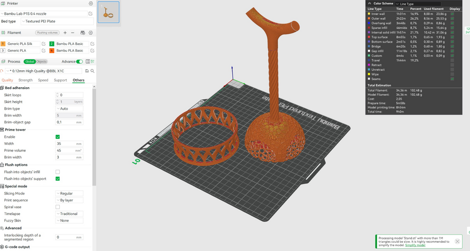The image size is (470, 251).
Task: Show Retract points in display
Action: point(452,65)
